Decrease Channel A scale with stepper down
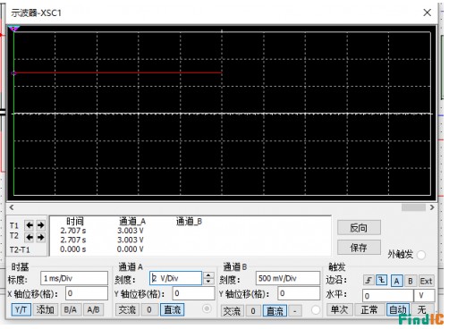The height and width of the screenshot is (329, 449). click(x=208, y=282)
